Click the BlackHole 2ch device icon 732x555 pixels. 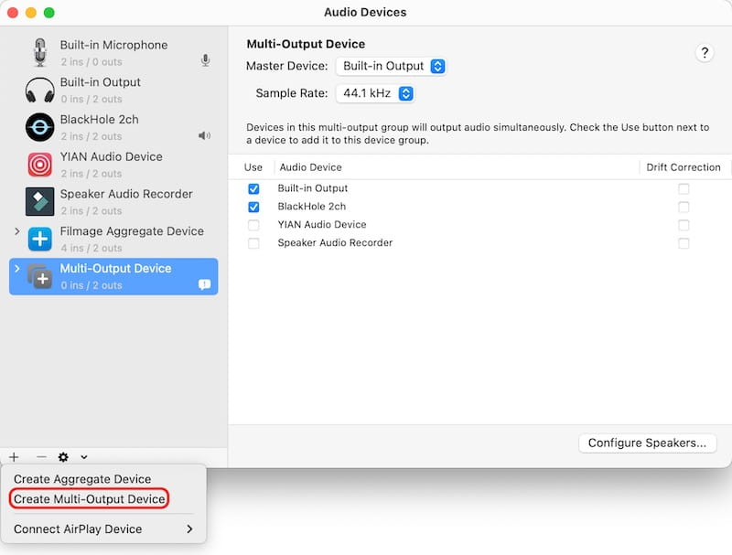pos(39,127)
